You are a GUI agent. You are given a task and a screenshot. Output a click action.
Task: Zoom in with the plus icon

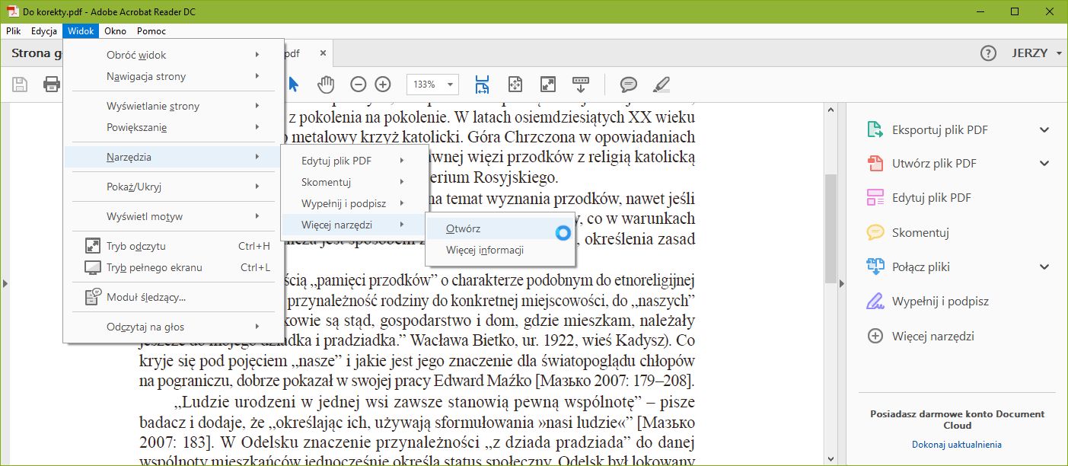[x=382, y=84]
